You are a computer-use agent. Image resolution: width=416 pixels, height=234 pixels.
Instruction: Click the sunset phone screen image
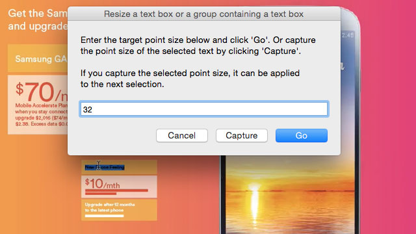pos(290,195)
